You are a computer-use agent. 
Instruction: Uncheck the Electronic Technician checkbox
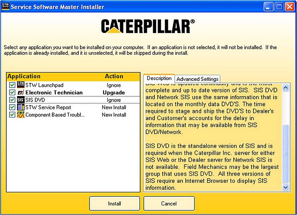[12, 92]
